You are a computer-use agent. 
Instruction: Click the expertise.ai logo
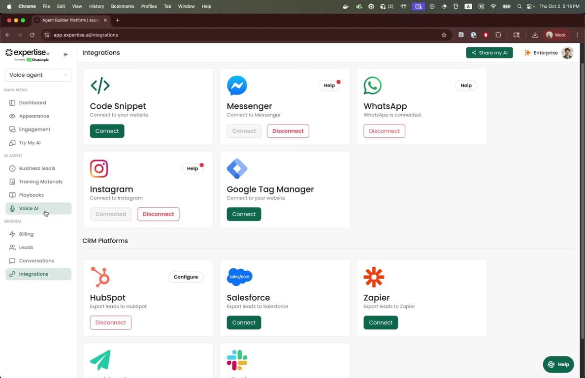(x=28, y=55)
